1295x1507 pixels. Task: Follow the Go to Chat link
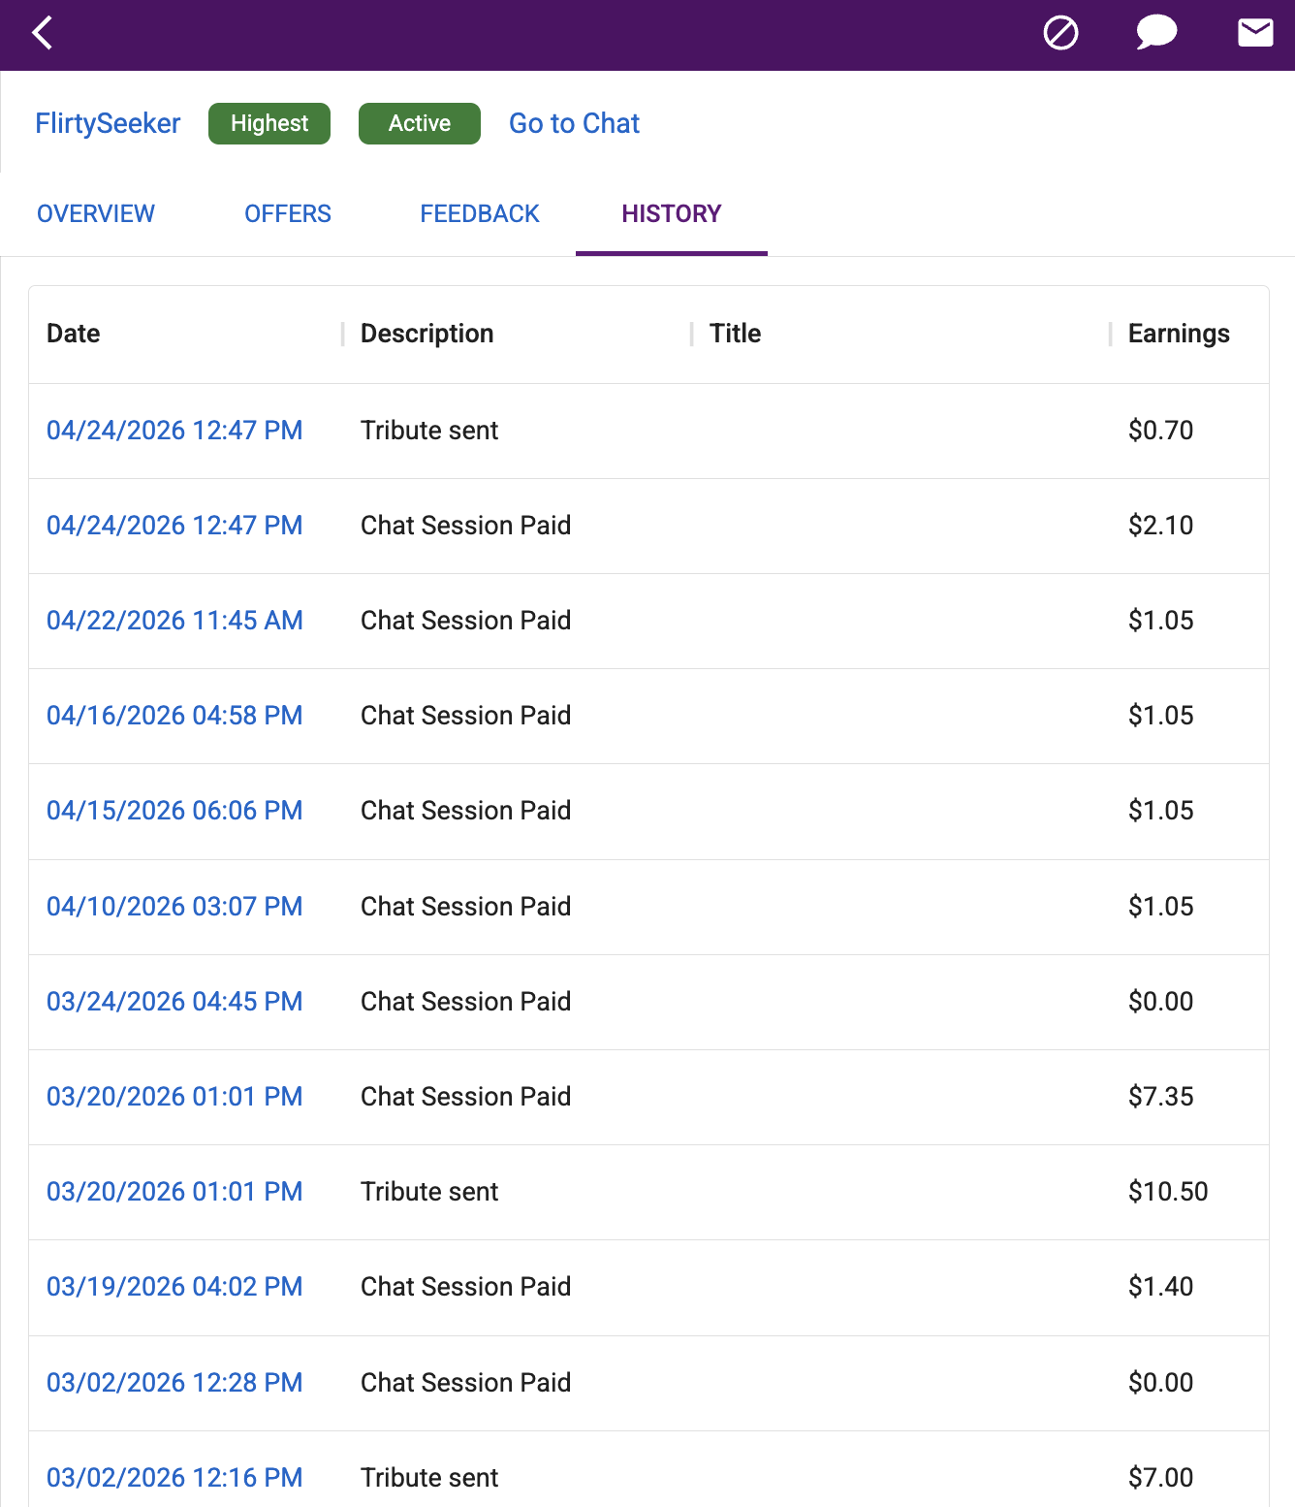click(574, 123)
